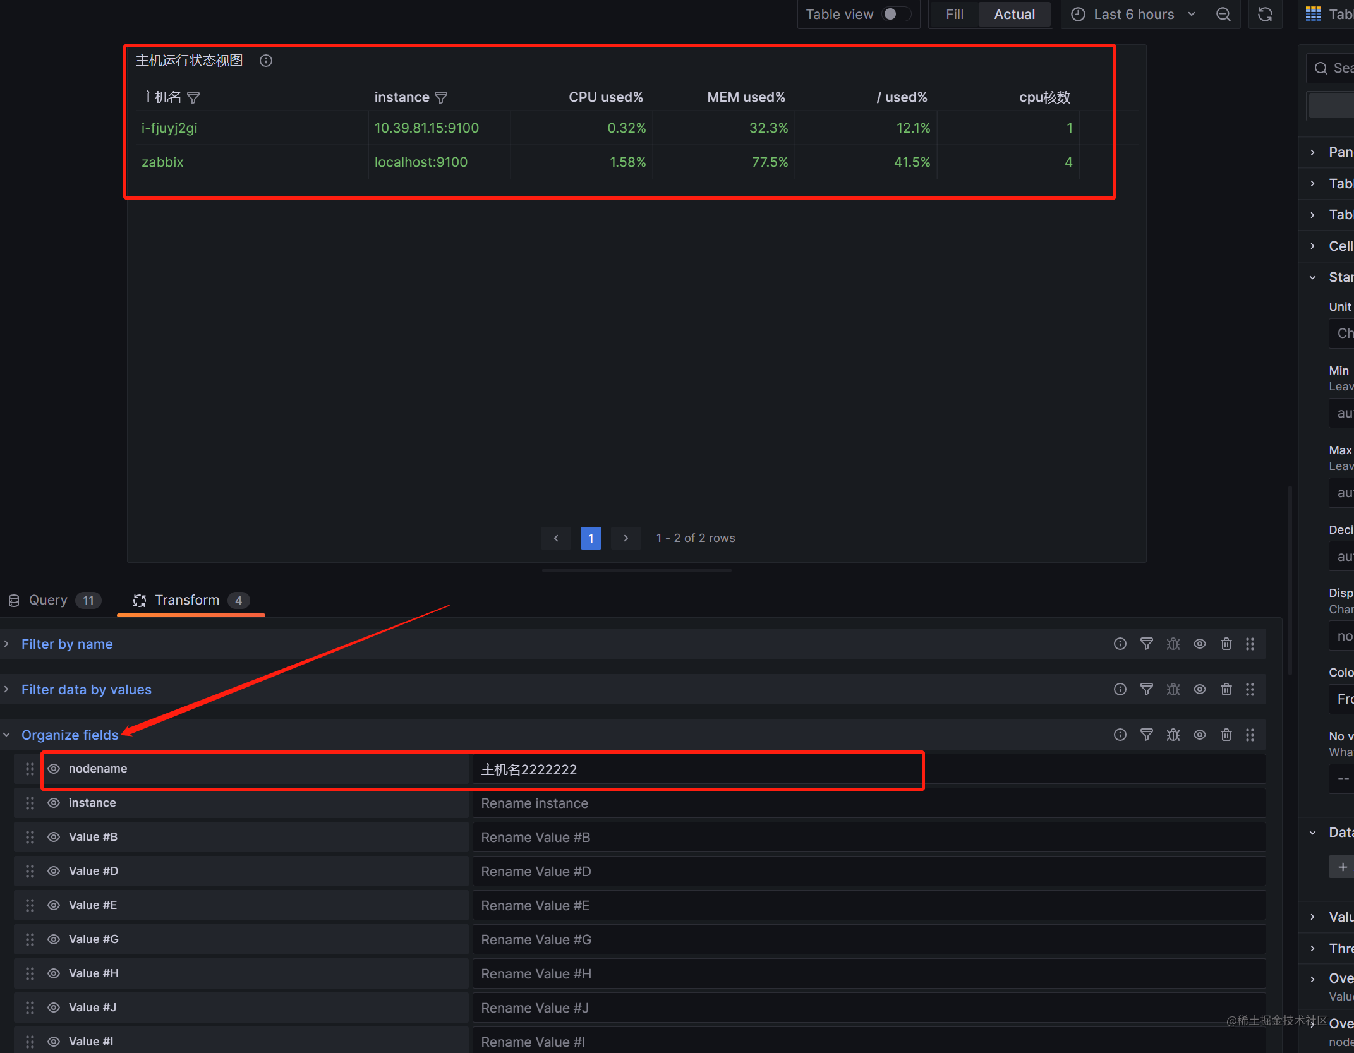Show info for Organize fields transformation
Image resolution: width=1354 pixels, height=1053 pixels.
1120,735
